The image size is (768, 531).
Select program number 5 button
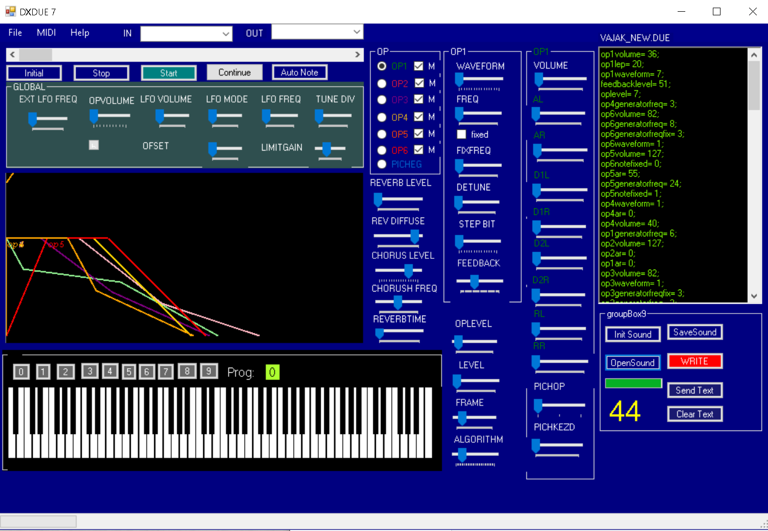[129, 372]
